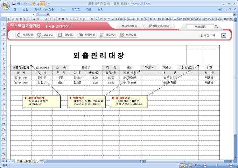Go to the next sheet with the navigation arrow
Viewport: 238px width, 168px height.
point(9,161)
